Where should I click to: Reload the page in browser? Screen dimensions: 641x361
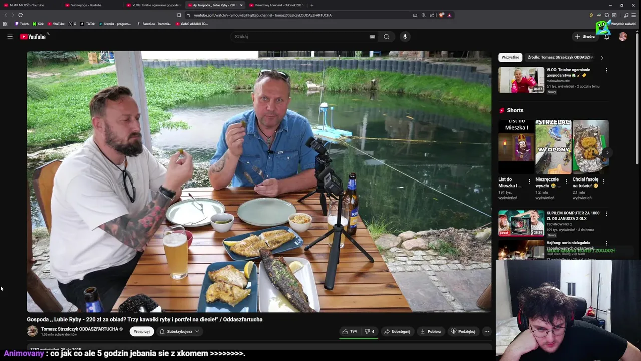[20, 15]
